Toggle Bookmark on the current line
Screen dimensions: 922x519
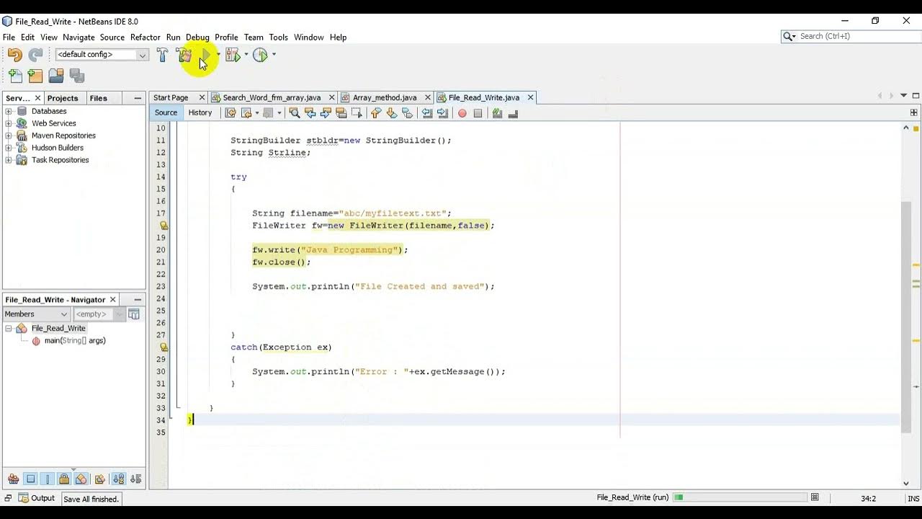coord(407,113)
